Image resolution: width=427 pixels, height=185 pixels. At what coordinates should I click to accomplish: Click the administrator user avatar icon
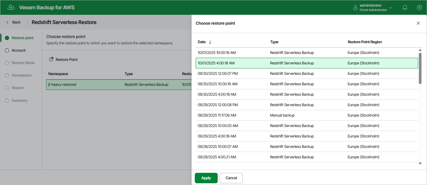point(355,8)
